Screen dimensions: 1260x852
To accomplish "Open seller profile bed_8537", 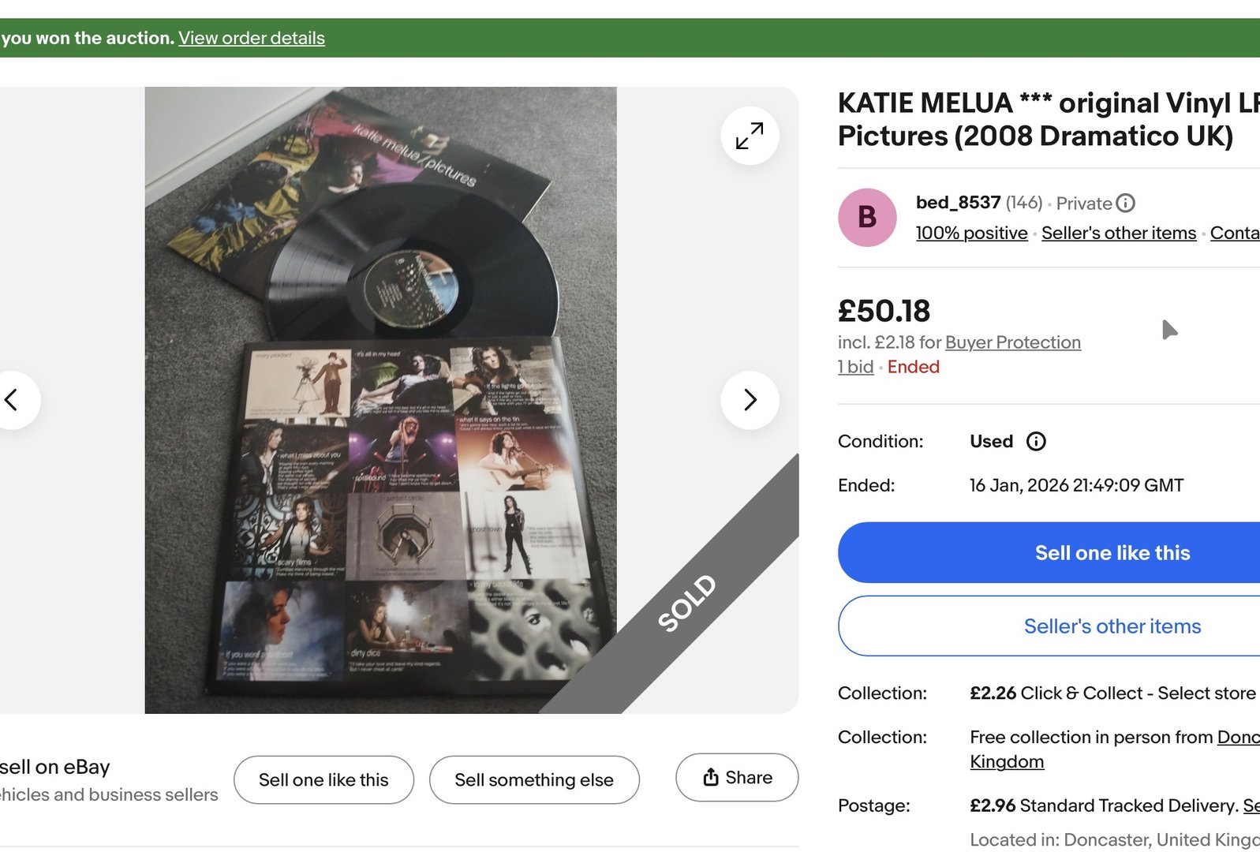I will (x=958, y=203).
